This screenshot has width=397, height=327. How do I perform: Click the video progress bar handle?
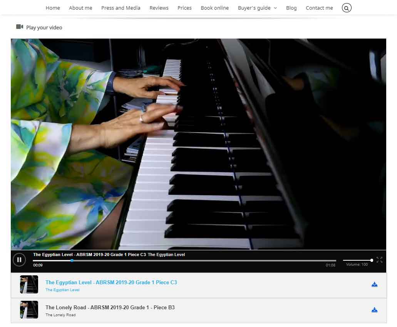point(72,261)
